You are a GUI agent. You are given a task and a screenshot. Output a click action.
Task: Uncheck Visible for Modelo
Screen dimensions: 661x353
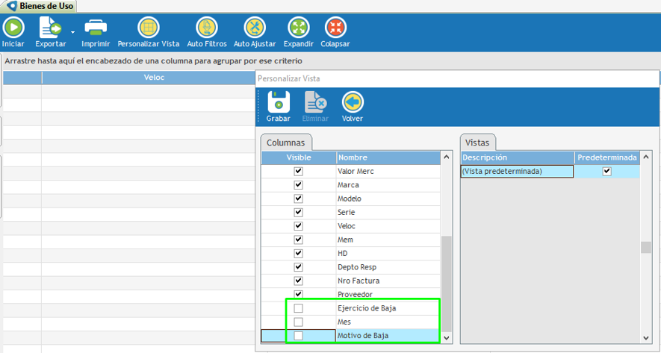[x=299, y=199]
